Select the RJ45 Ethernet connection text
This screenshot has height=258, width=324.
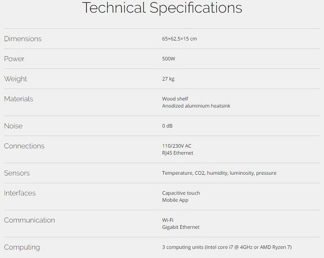click(178, 153)
